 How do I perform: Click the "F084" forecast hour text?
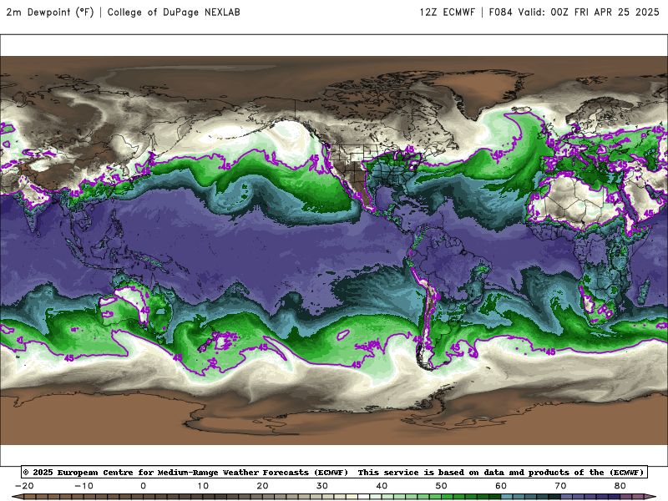coord(500,13)
